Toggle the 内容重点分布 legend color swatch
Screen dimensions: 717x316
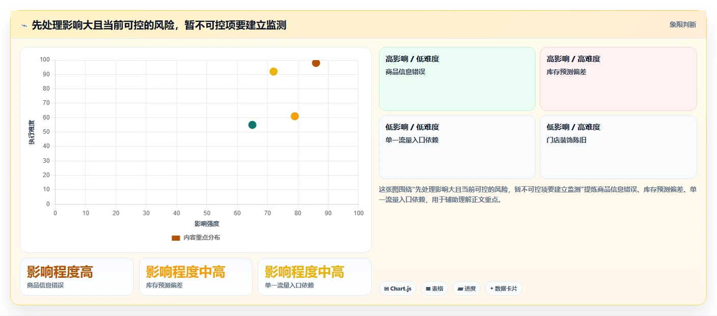[x=176, y=238]
